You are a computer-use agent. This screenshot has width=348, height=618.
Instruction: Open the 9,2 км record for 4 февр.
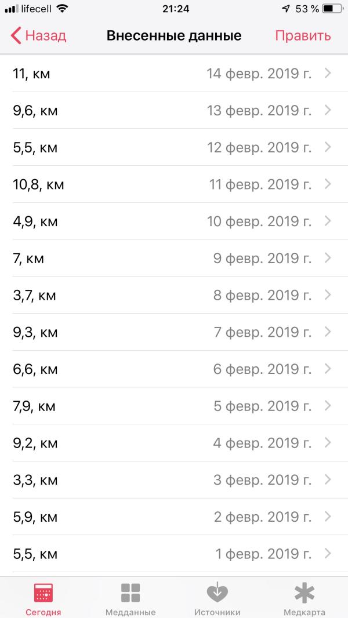pyautogui.click(x=174, y=443)
